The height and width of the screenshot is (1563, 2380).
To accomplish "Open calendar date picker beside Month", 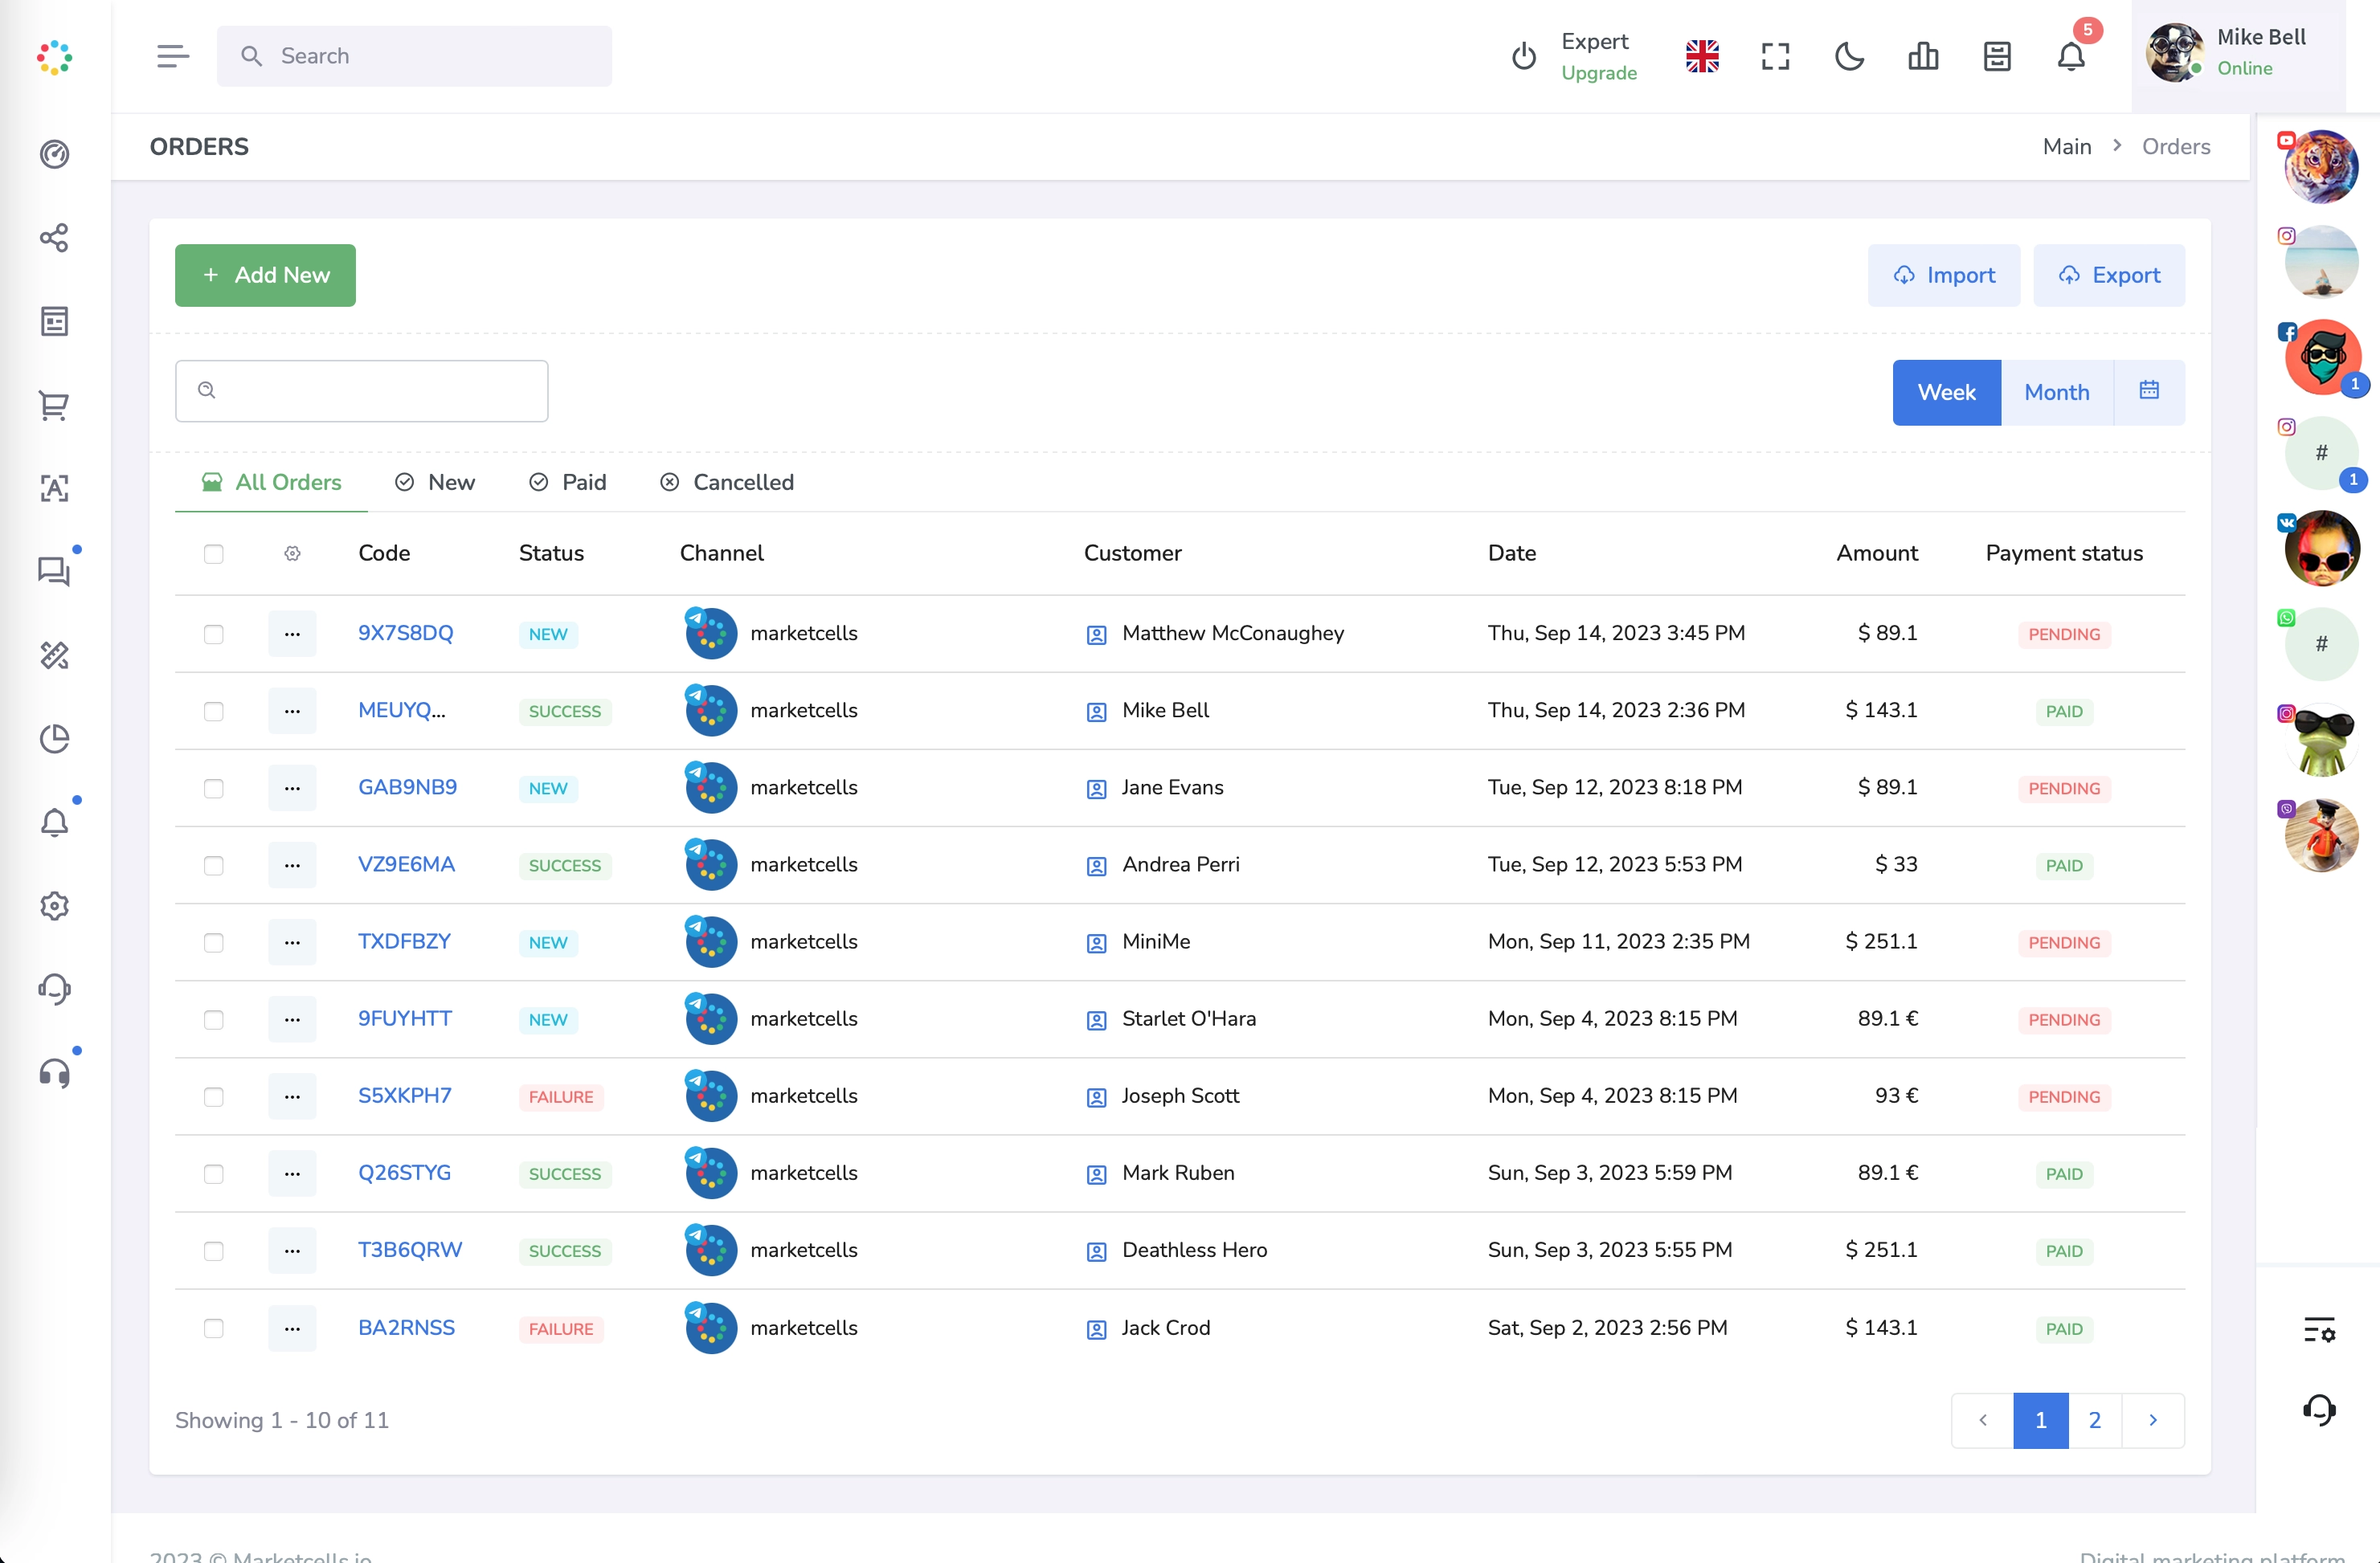I will click(2149, 392).
